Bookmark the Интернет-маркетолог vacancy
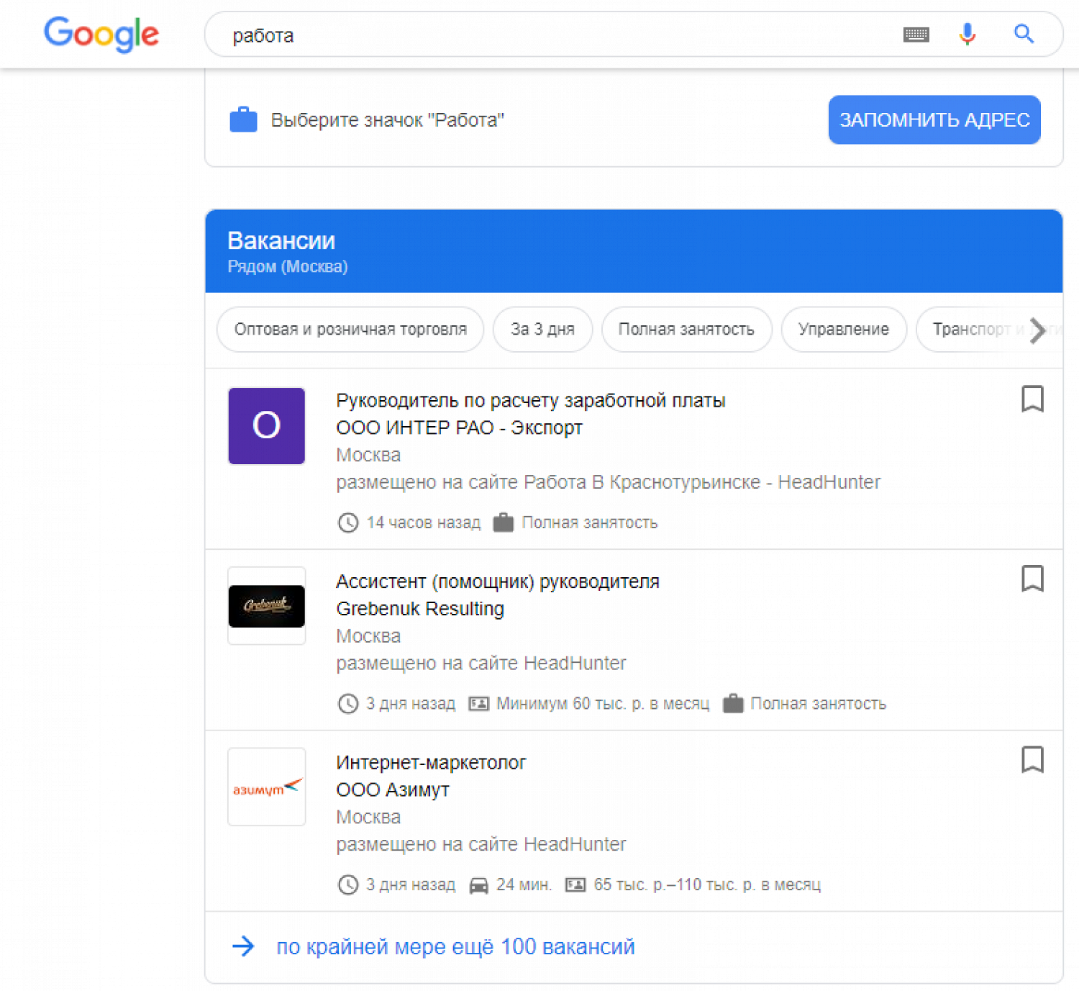Screen dimensions: 1079x991 point(1032,760)
